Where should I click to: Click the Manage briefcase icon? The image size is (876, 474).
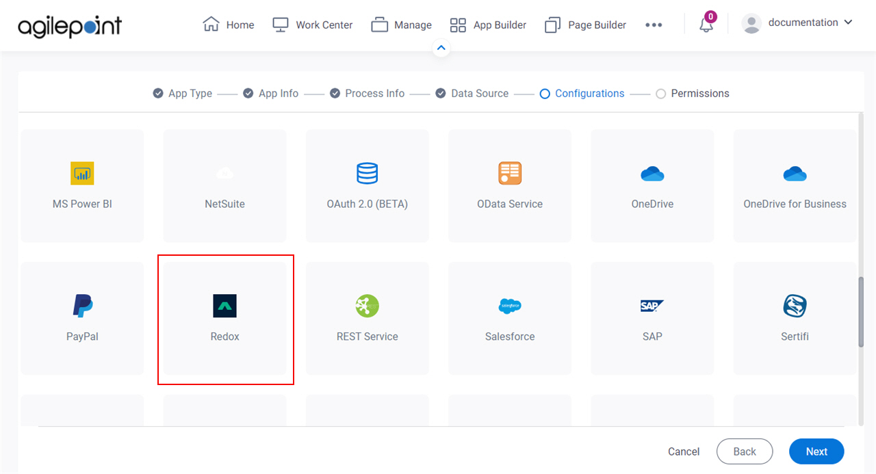(379, 25)
